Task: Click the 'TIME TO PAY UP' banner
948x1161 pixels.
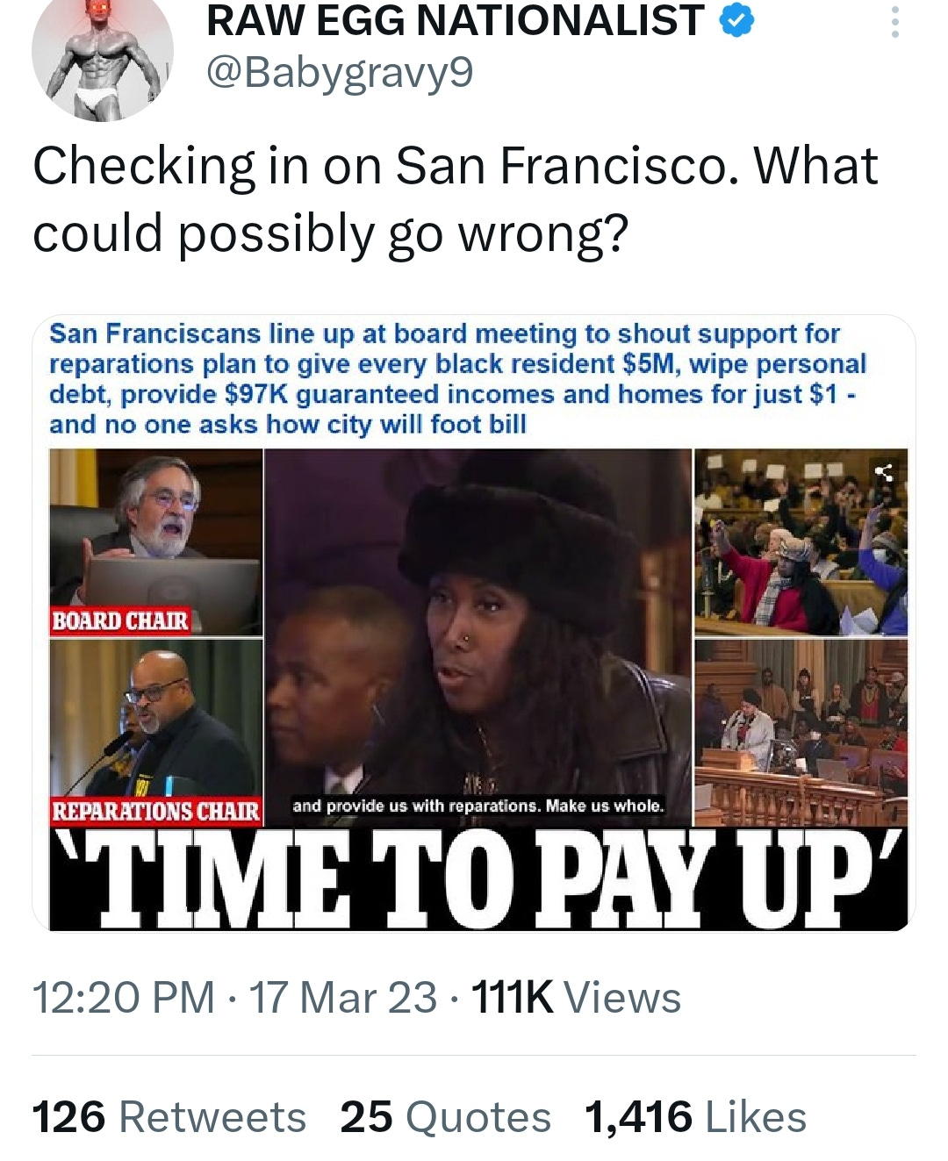Action: pyautogui.click(x=478, y=878)
